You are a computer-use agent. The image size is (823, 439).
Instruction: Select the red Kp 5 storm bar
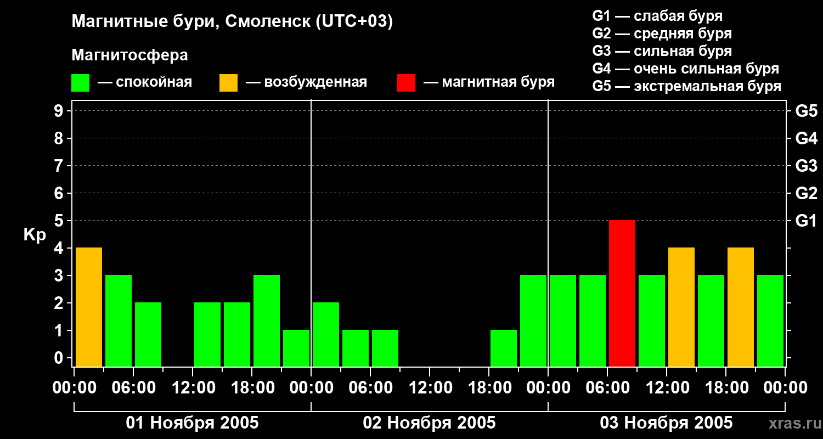pos(622,294)
